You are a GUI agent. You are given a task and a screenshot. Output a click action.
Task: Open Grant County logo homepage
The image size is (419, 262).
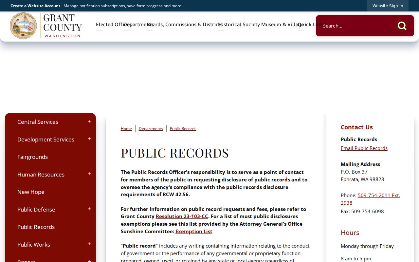(x=46, y=26)
